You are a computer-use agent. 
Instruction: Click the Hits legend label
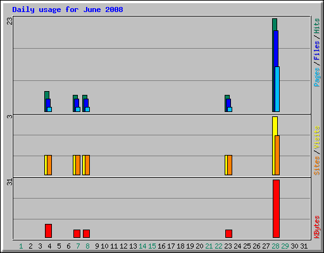click(x=316, y=26)
